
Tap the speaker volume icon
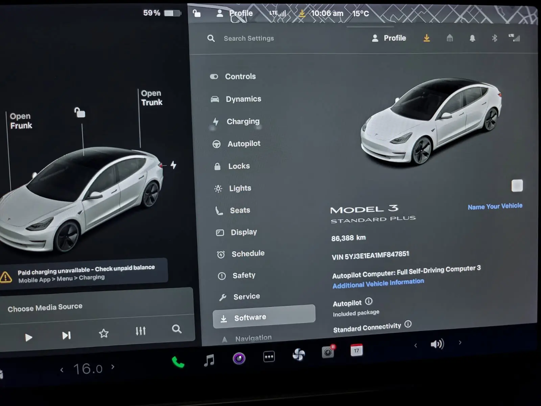click(437, 344)
